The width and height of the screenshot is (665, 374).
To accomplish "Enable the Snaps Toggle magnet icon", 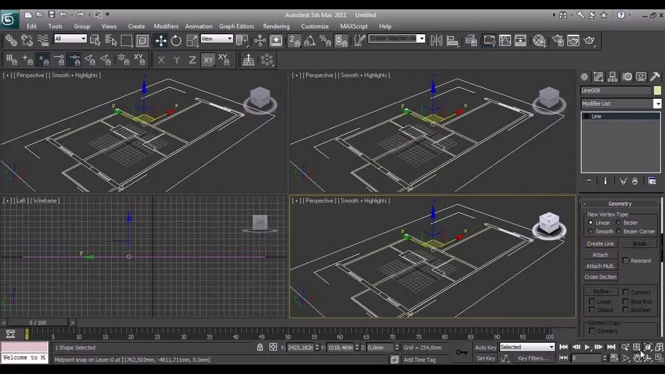I will [x=296, y=40].
